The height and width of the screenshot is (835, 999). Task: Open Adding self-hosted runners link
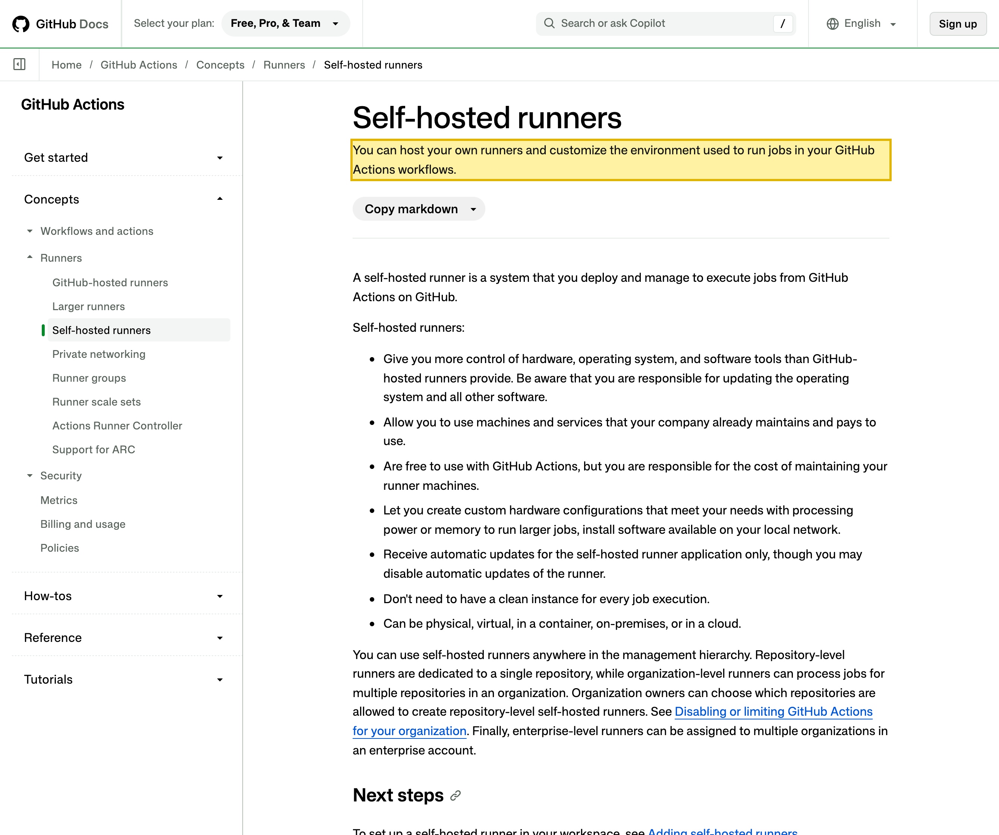click(x=723, y=831)
